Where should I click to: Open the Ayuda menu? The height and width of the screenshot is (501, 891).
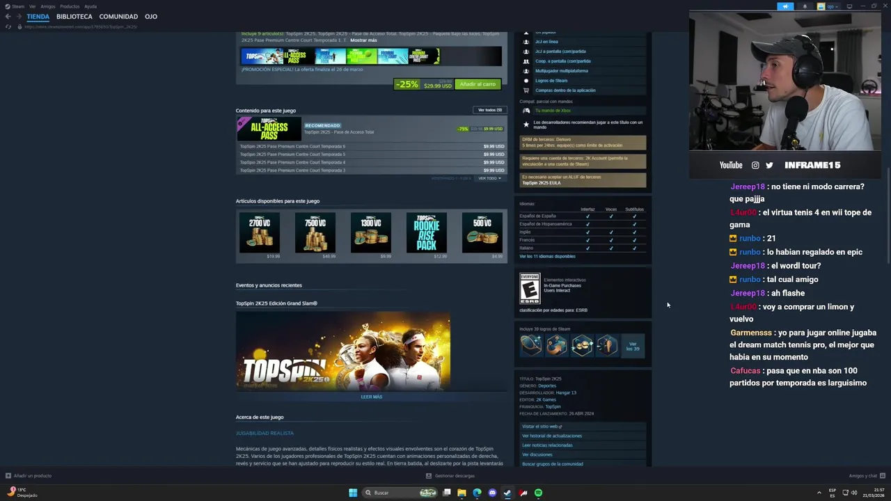(90, 6)
